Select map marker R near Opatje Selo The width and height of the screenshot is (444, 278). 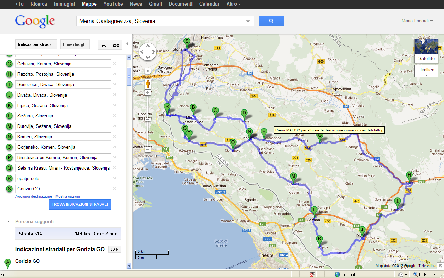coord(167,109)
